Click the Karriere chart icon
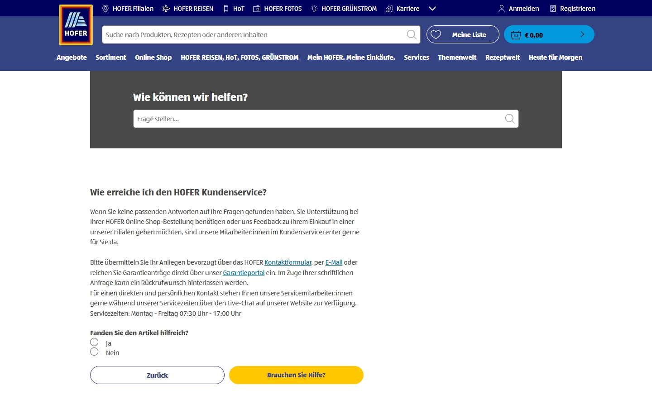Screen dimensions: 652x399 389,9
